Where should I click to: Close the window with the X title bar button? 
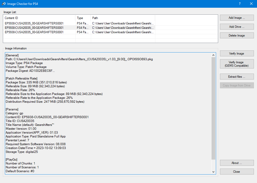251,4
